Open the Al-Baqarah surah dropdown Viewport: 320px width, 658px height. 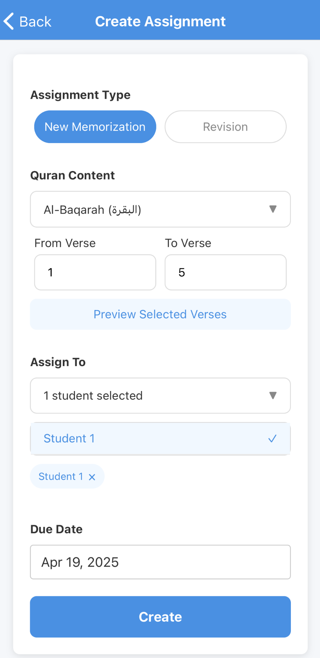(160, 209)
